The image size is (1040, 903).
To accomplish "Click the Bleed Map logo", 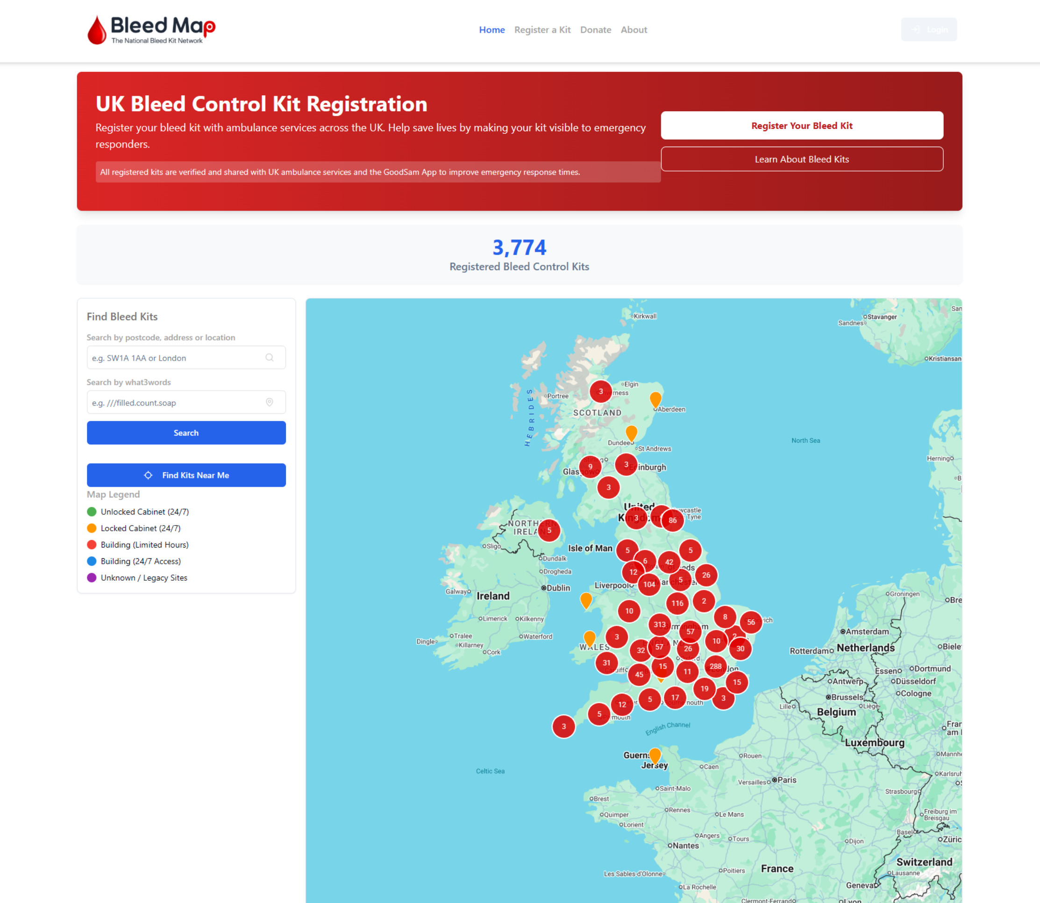I will pos(151,30).
